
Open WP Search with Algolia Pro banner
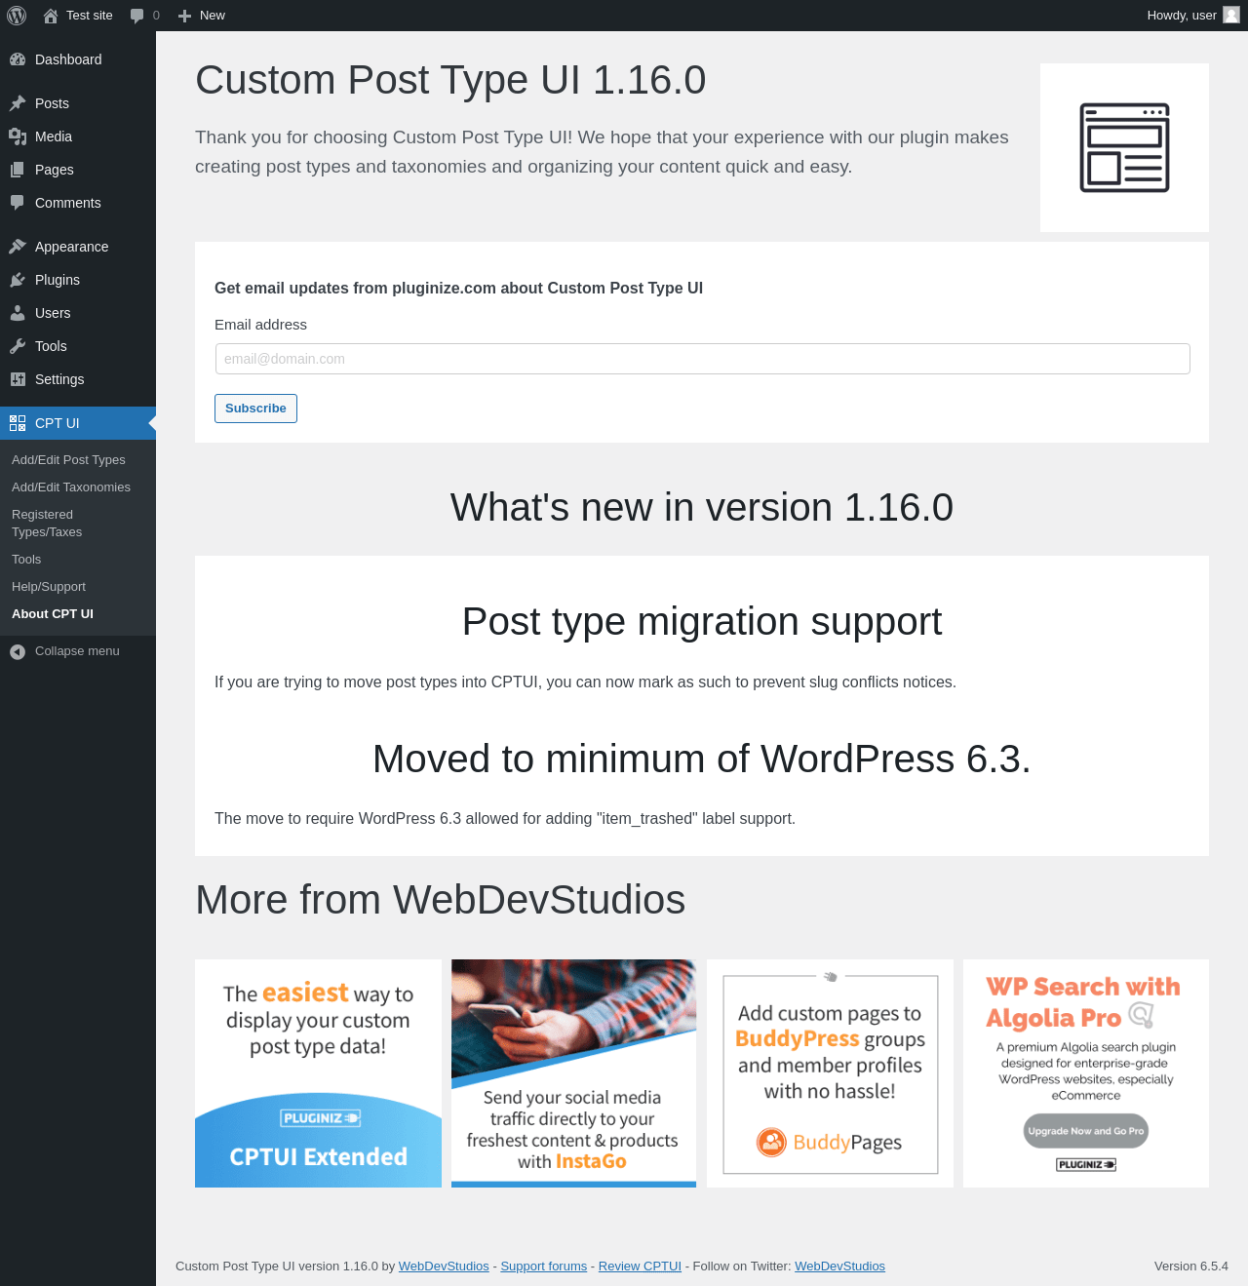pyautogui.click(x=1086, y=1073)
